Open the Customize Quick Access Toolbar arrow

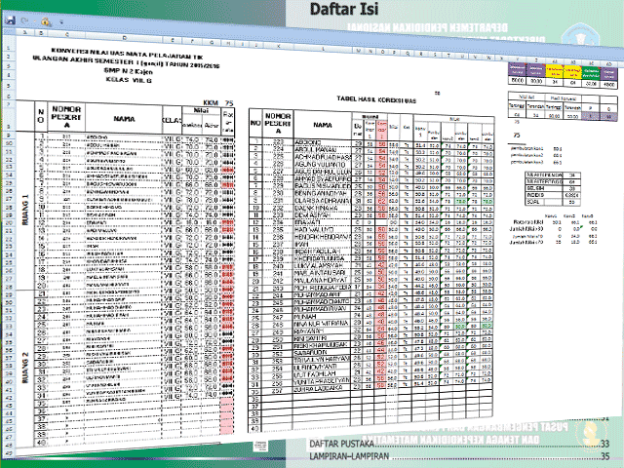pos(61,22)
